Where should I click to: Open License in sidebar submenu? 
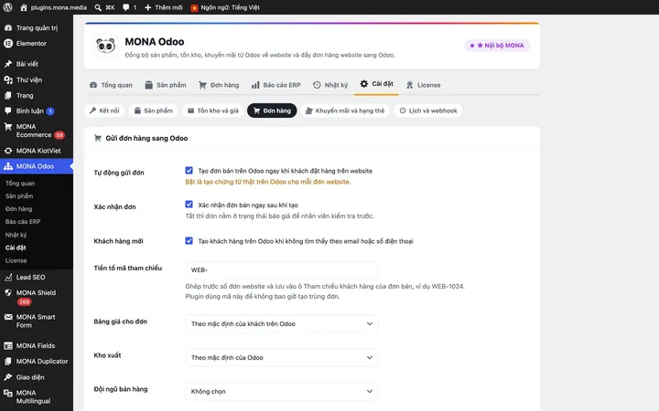pyautogui.click(x=16, y=260)
